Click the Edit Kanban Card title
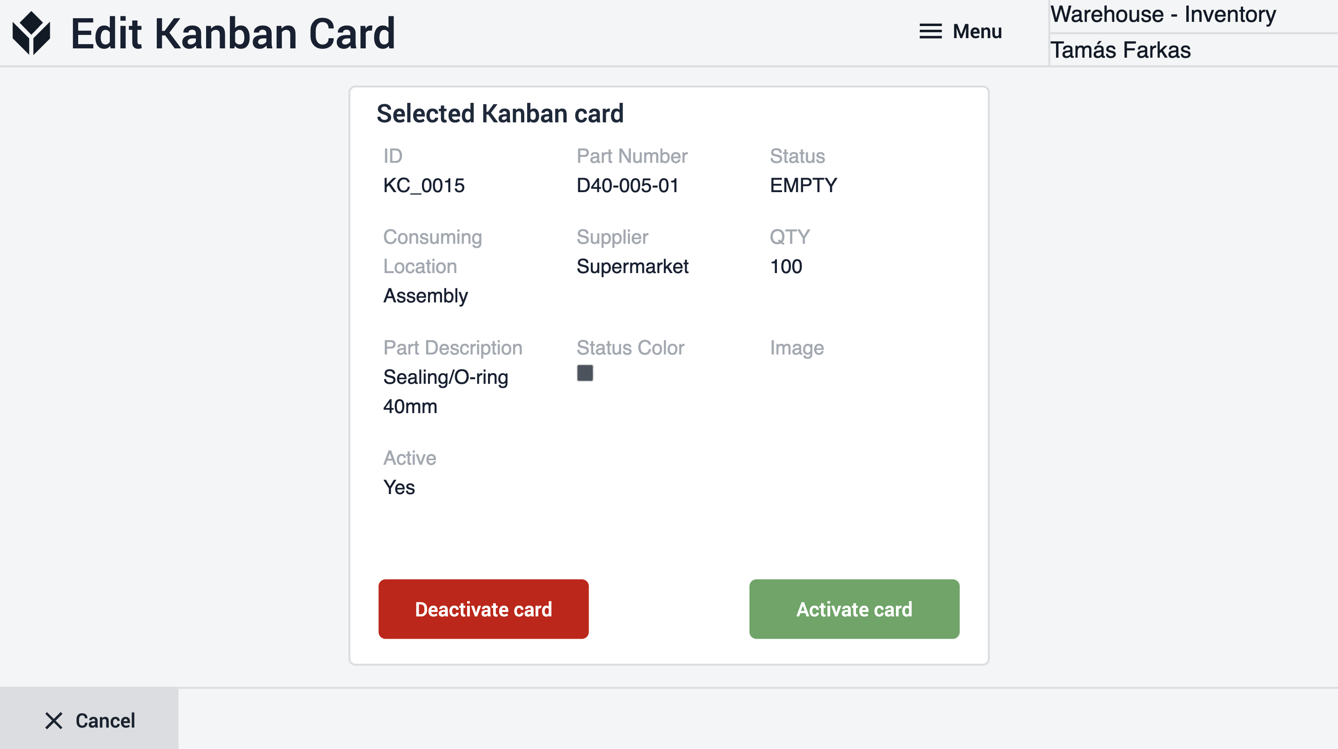The image size is (1338, 749). pos(233,33)
